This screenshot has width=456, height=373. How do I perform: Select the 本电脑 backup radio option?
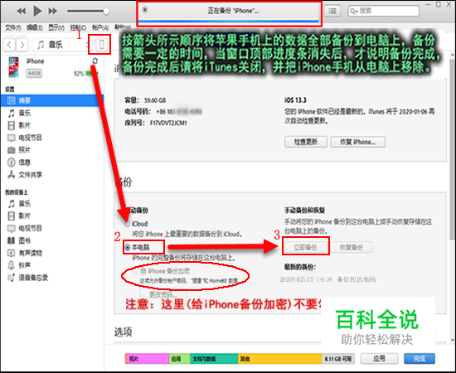[128, 248]
